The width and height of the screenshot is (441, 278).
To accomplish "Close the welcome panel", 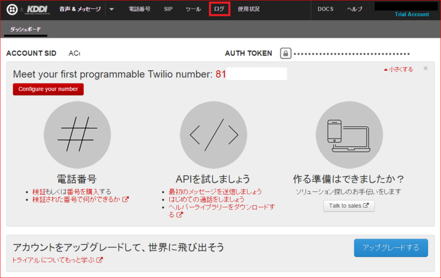I will [x=426, y=68].
